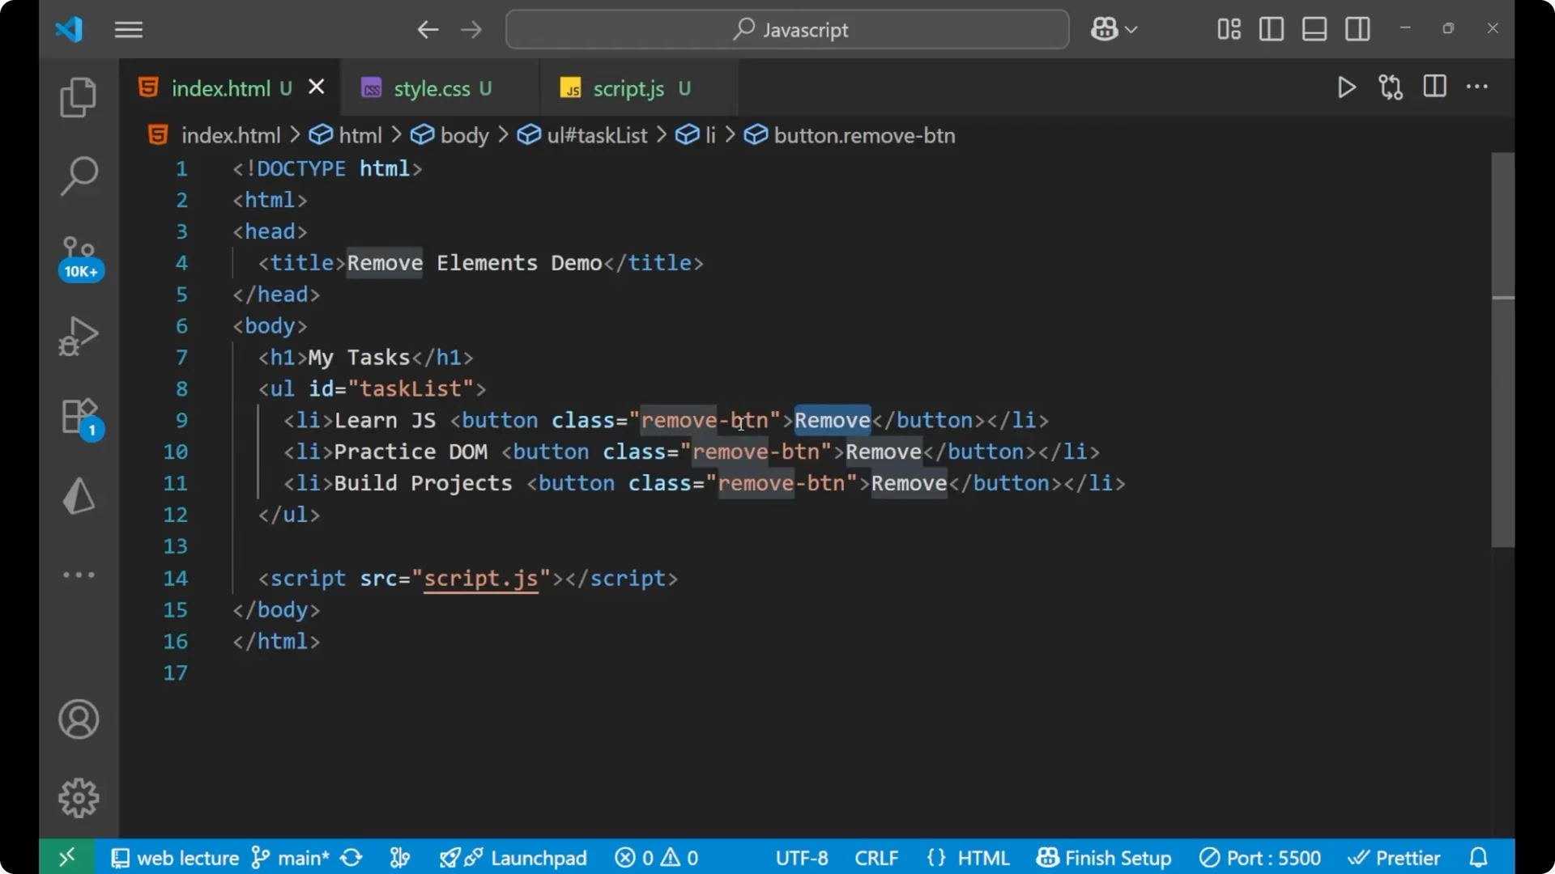
Task: Open the Accounts icon above Settings
Action: (x=78, y=719)
